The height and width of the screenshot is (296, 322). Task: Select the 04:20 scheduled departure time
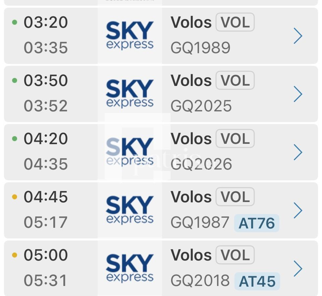pyautogui.click(x=46, y=139)
